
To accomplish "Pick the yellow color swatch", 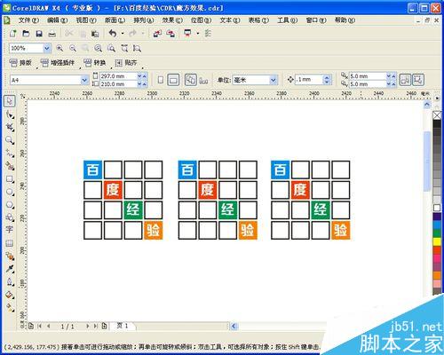I will [x=437, y=241].
